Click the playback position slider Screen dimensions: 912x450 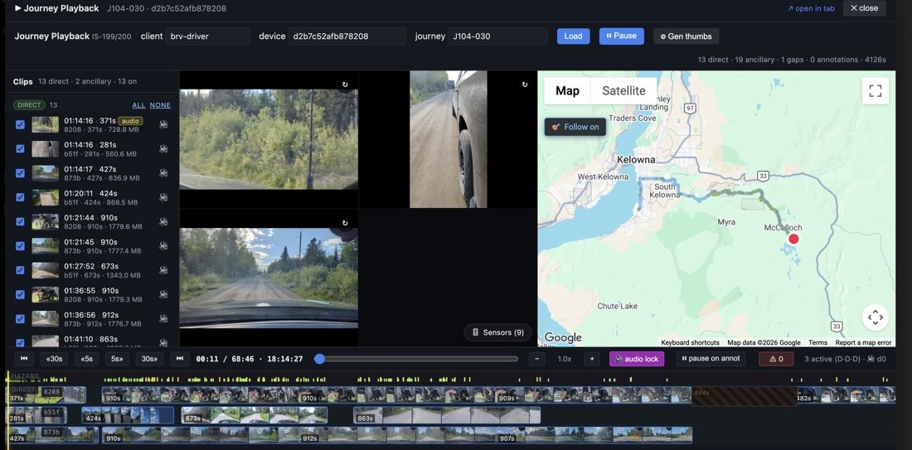pyautogui.click(x=418, y=359)
